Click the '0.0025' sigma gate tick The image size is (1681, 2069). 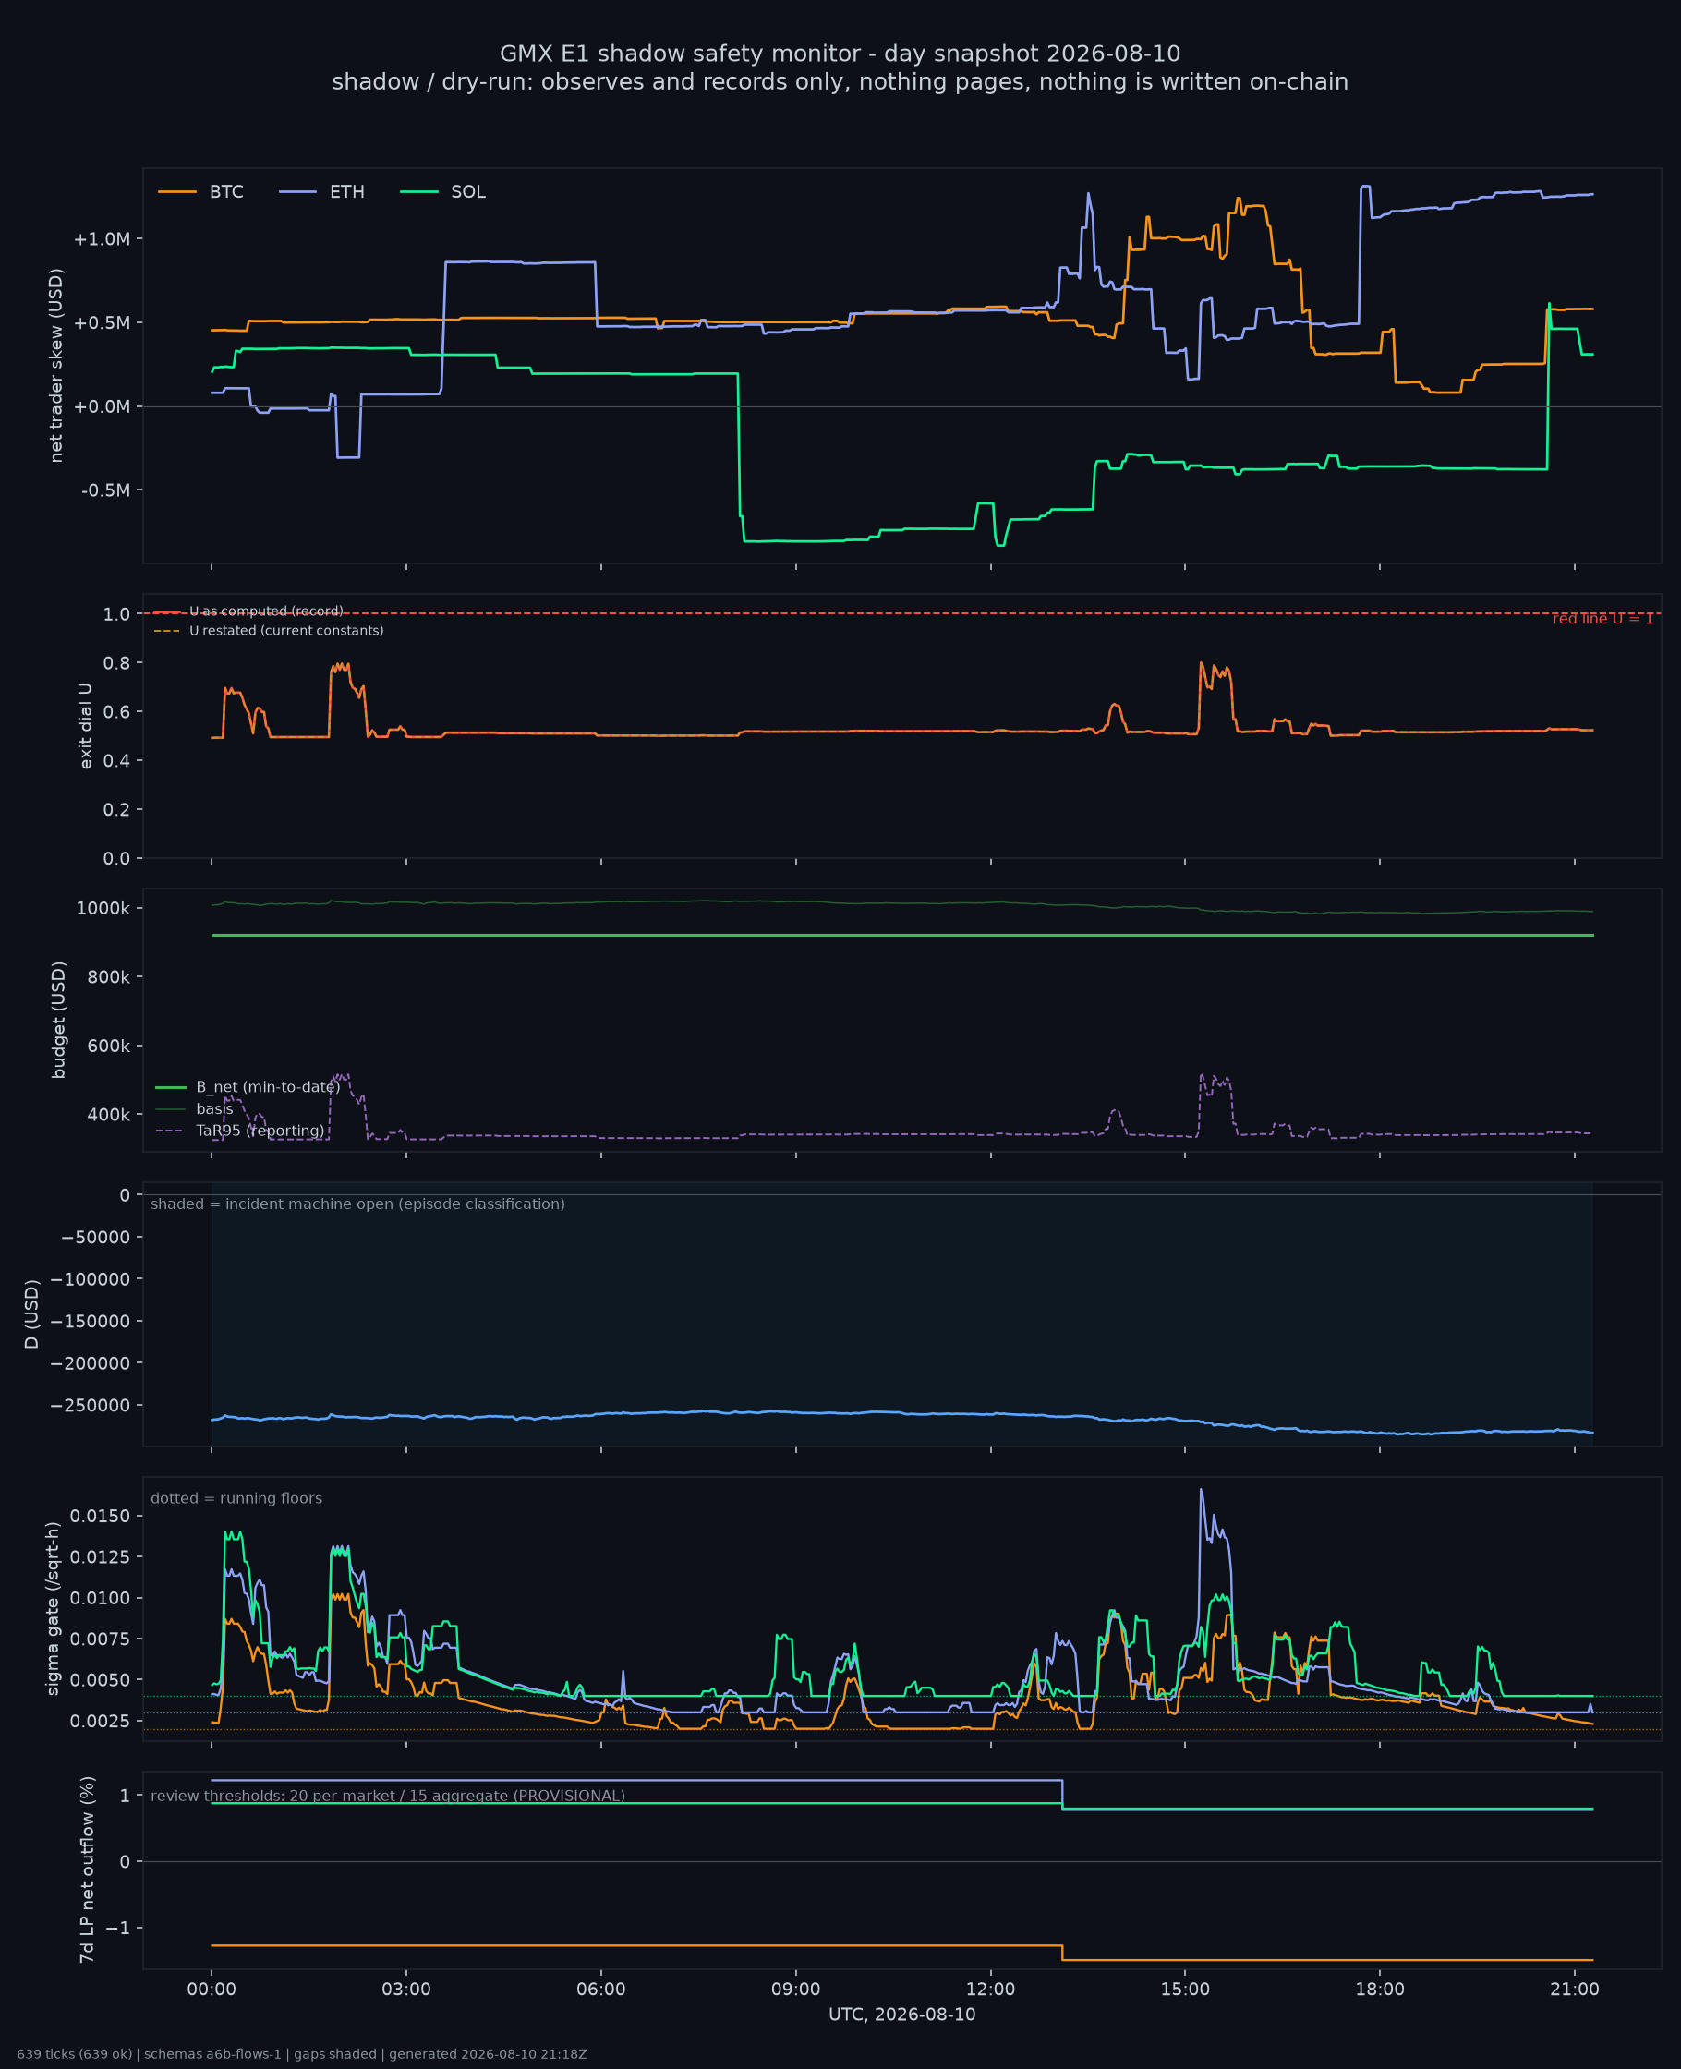point(102,1721)
